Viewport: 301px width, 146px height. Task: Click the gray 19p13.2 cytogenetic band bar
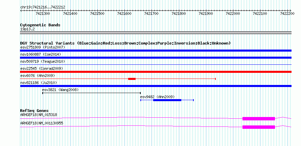(x=156, y=33)
